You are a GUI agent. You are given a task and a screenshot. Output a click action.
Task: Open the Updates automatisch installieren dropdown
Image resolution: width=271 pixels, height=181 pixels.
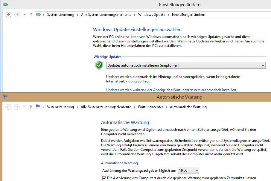(186, 65)
